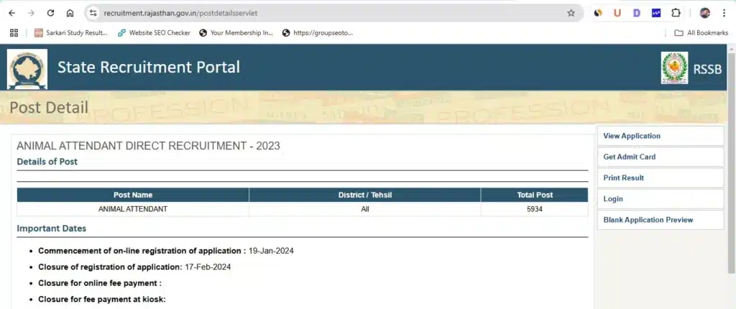This screenshot has width=736, height=309.
Task: Open the Login menu item
Action: [661, 198]
